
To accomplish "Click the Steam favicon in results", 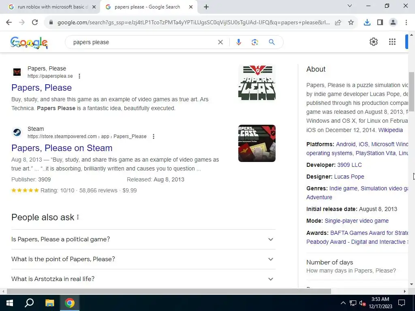I will click(17, 132).
